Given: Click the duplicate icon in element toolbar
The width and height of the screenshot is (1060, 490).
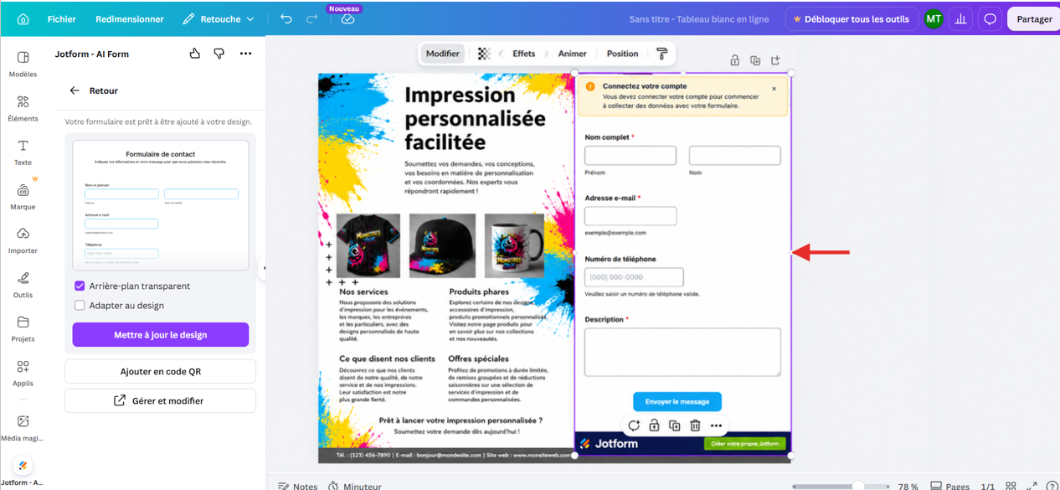Looking at the screenshot, I should point(675,426).
